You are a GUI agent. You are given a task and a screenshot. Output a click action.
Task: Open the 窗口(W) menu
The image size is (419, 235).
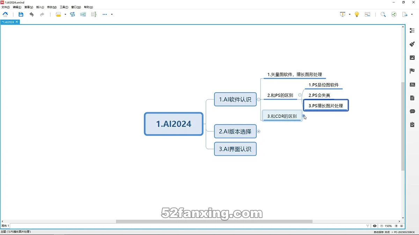tap(76, 7)
